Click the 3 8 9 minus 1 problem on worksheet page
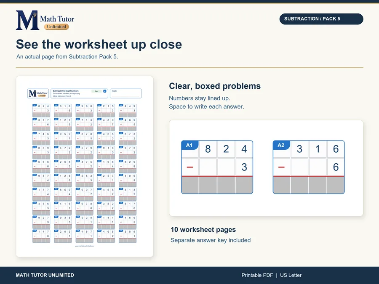This screenshot has height=284, width=379. (128, 236)
